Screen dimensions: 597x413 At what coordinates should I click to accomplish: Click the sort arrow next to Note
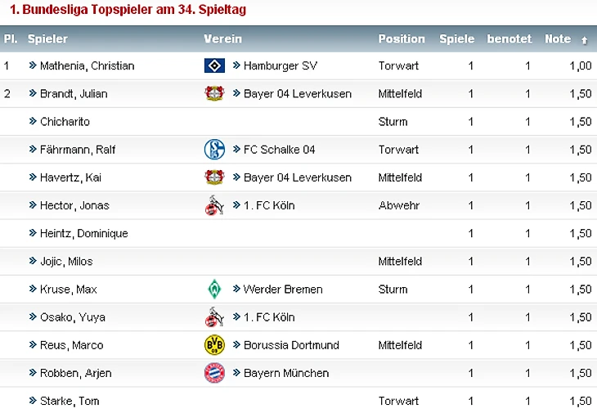[584, 39]
